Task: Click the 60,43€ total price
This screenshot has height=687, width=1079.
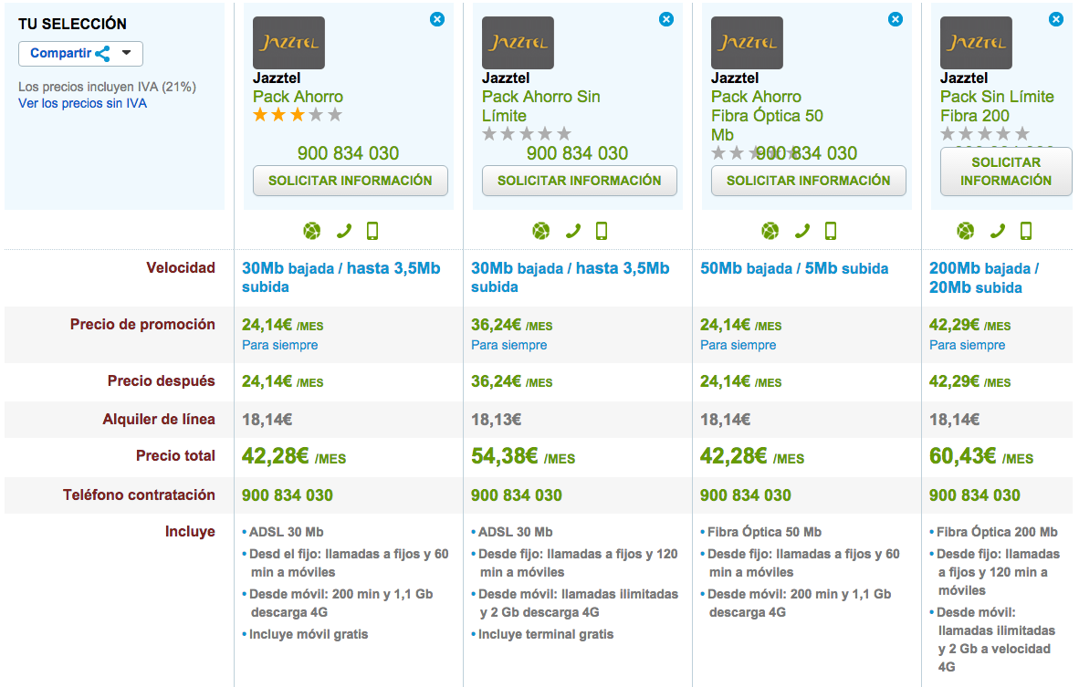Action: (981, 456)
